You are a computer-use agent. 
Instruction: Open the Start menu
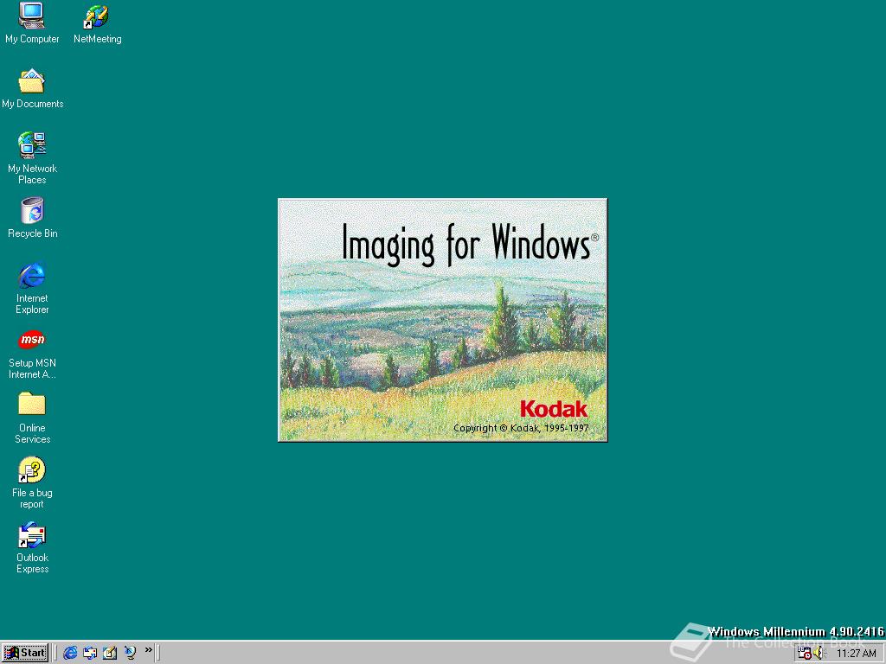(x=25, y=653)
